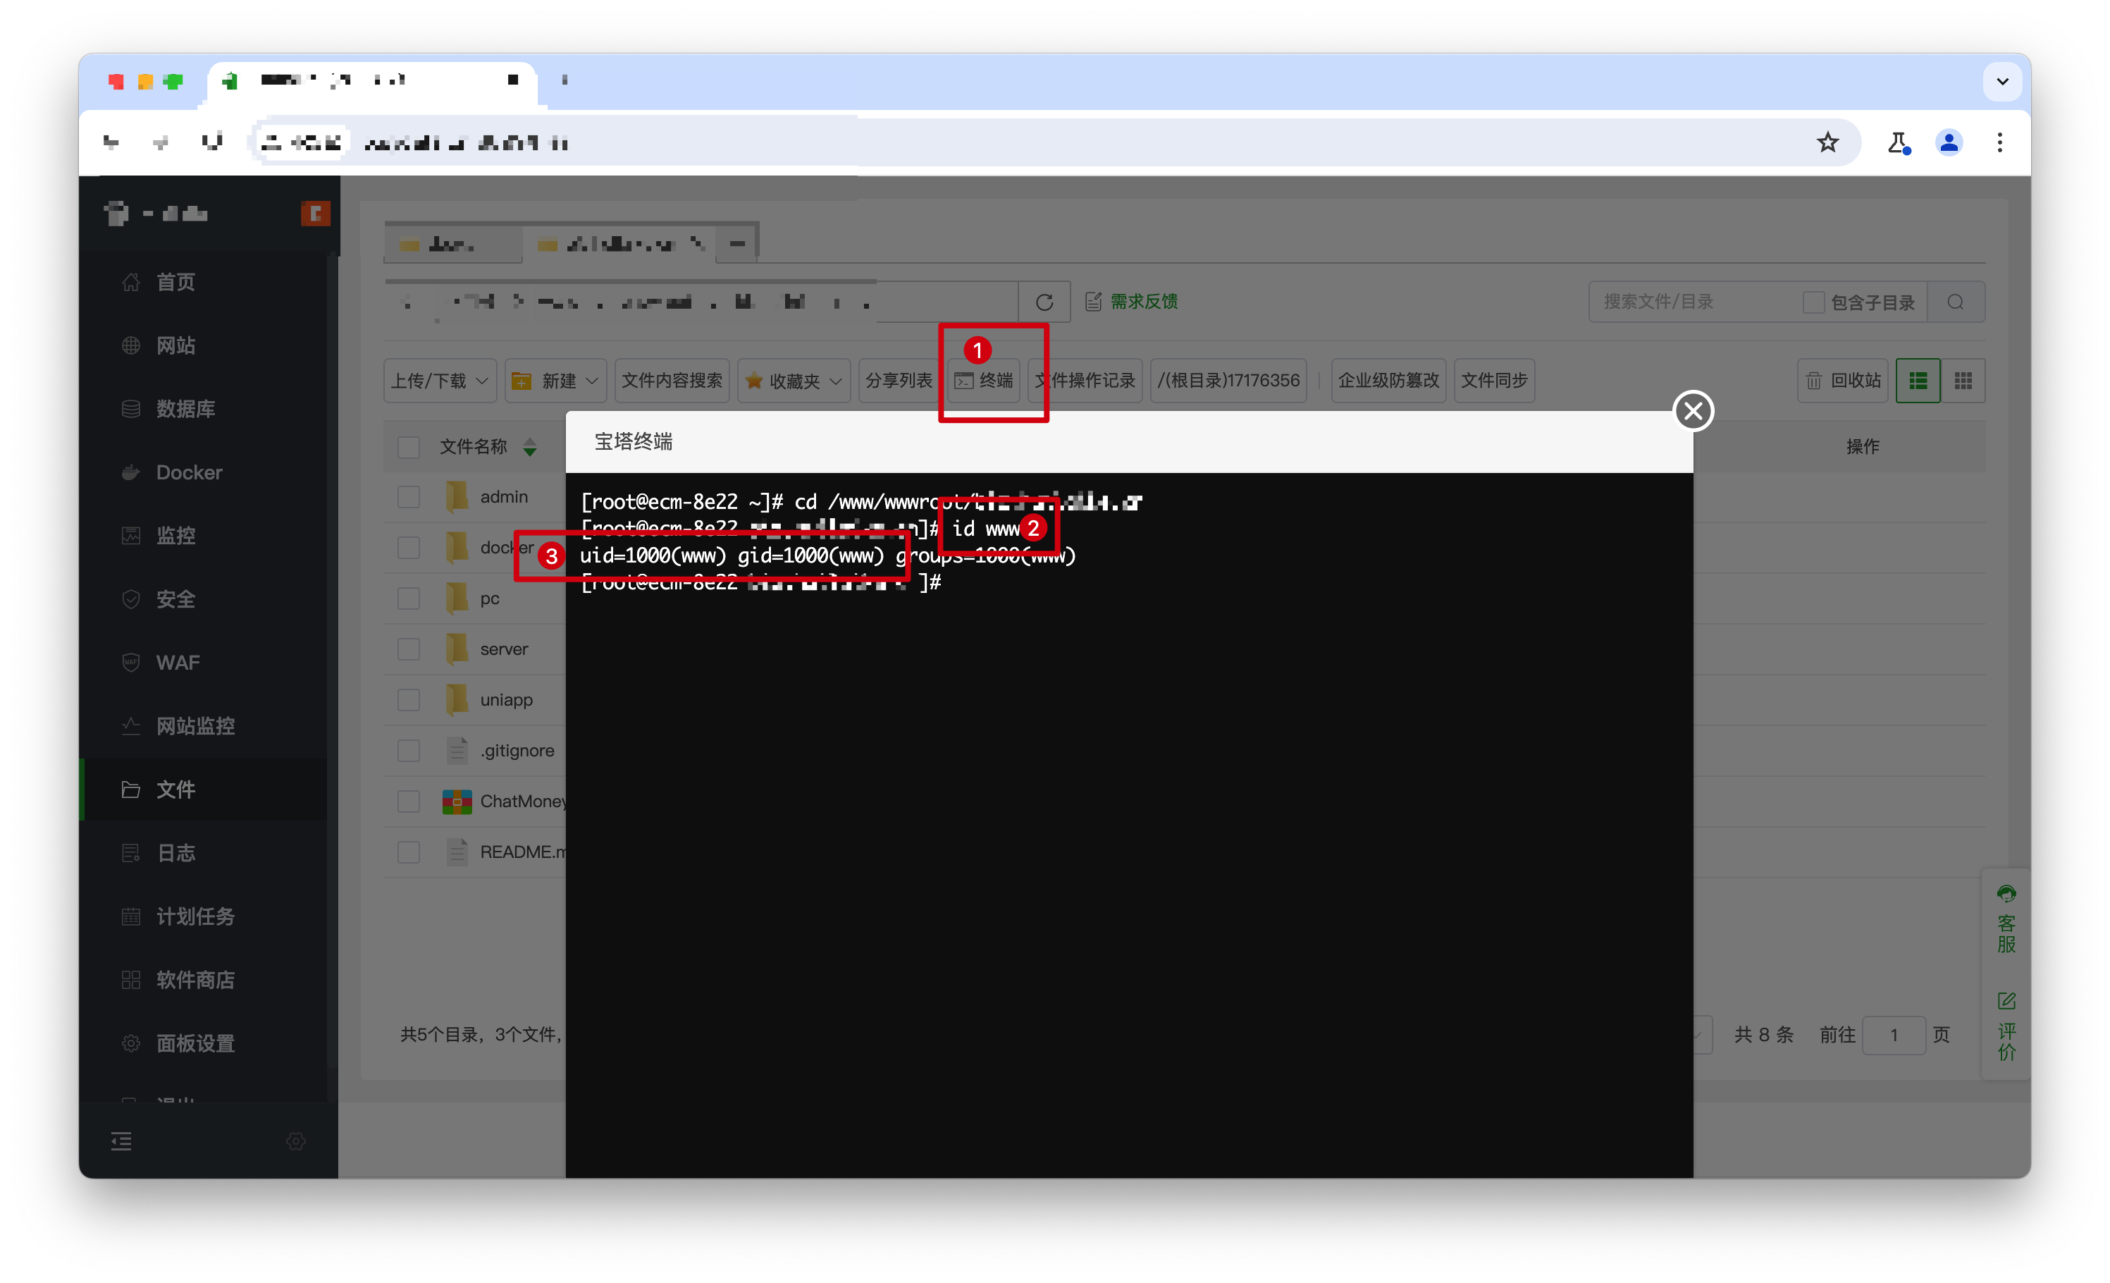
Task: Click the page number input field
Action: point(1894,1035)
